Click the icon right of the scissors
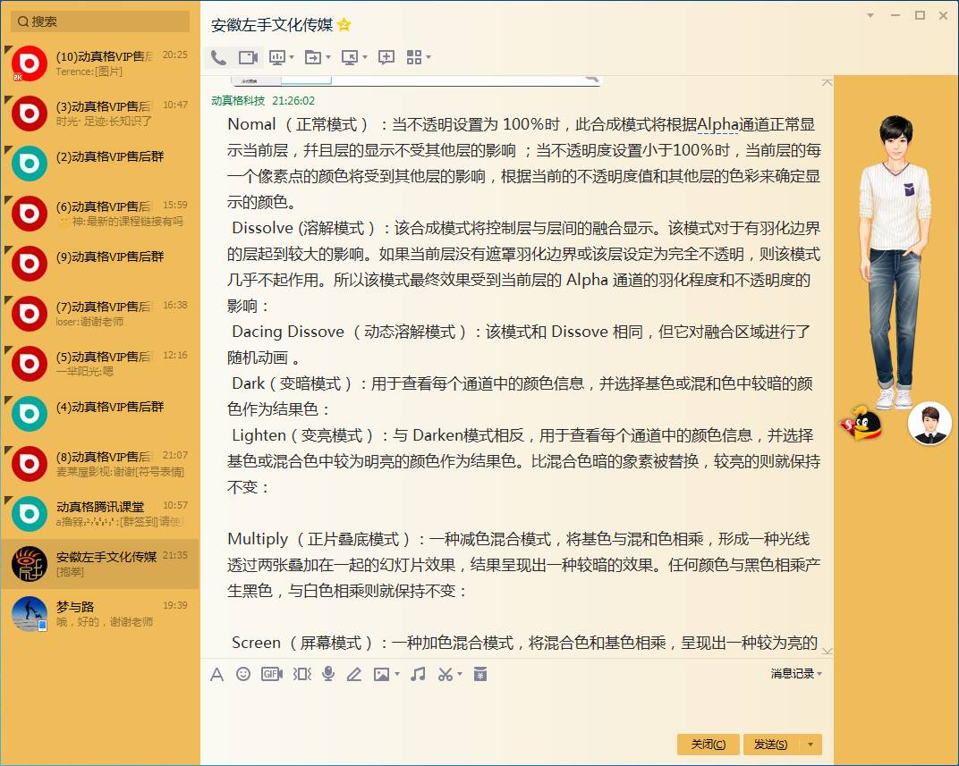Screen dimensions: 959x766 (x=480, y=674)
